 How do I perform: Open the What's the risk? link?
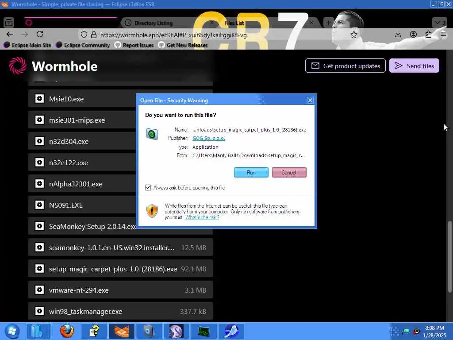(202, 217)
